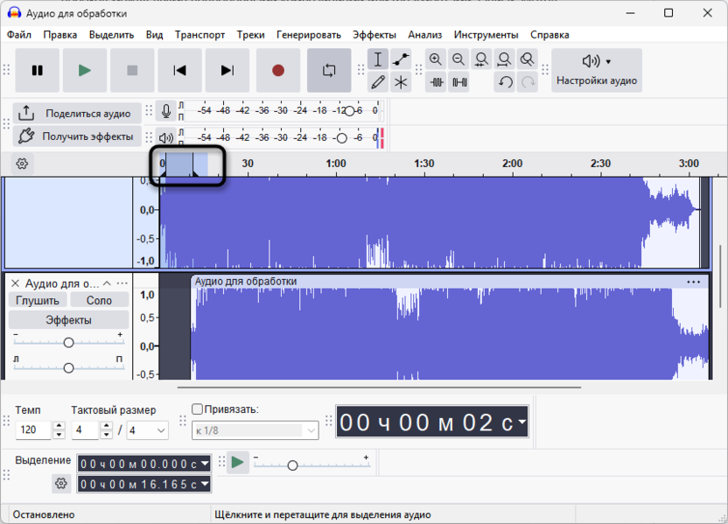Click the 120 tempo input field

[x=34, y=430]
